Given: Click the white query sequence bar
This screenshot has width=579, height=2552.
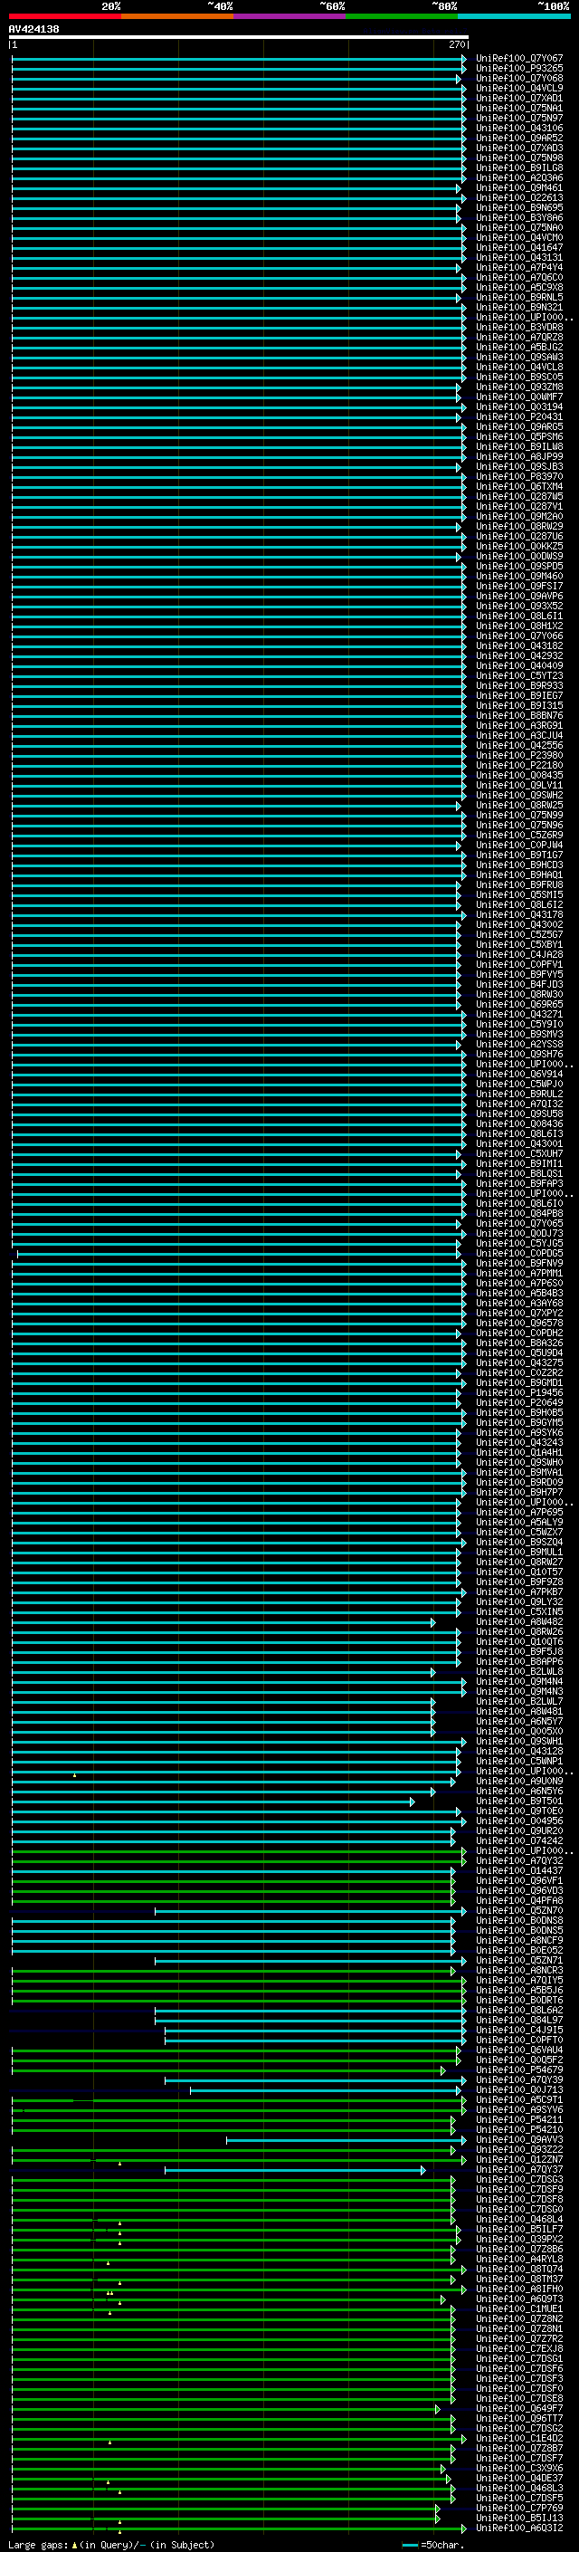Looking at the screenshot, I should click(239, 36).
